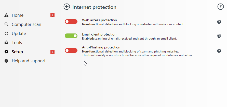Select Home in the sidebar menu
The width and height of the screenshot is (227, 107).
click(18, 15)
